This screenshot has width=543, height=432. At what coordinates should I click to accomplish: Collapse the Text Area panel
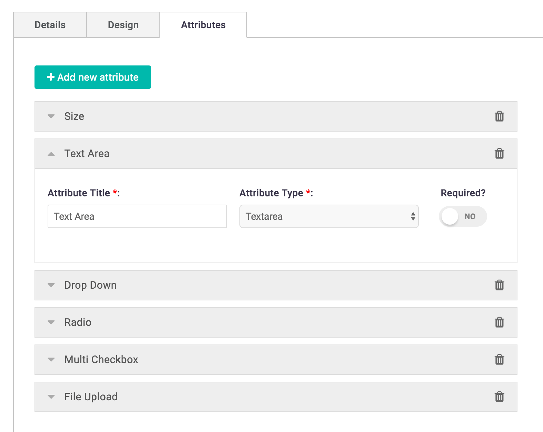51,154
